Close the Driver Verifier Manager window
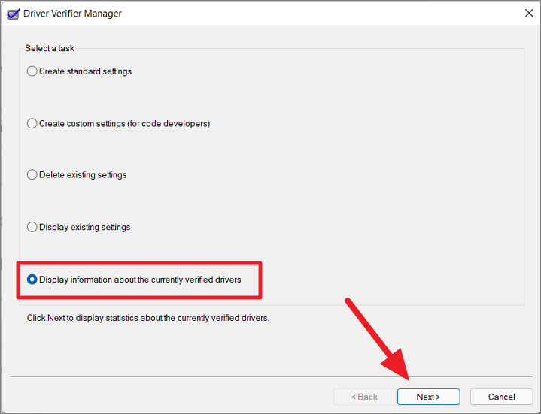 (x=528, y=13)
